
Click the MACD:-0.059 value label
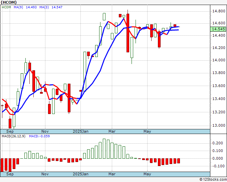39,136
